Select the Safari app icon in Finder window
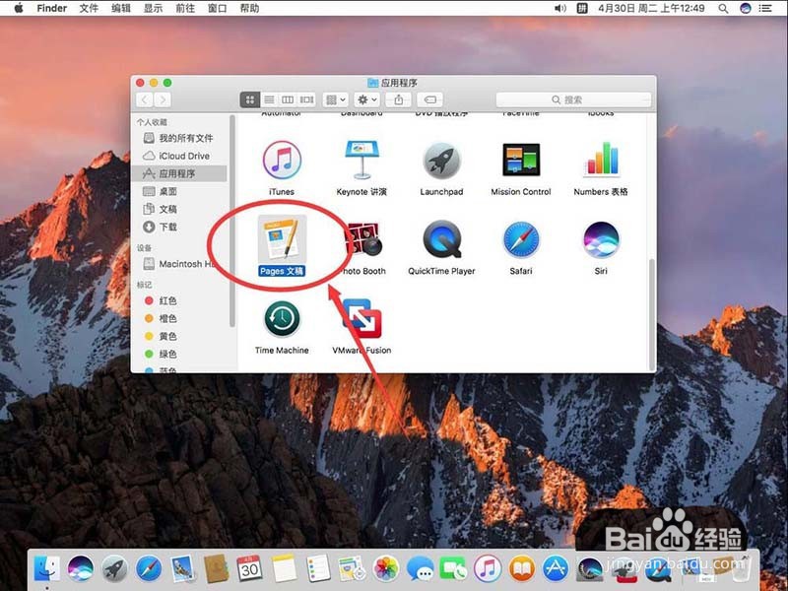 (x=521, y=239)
